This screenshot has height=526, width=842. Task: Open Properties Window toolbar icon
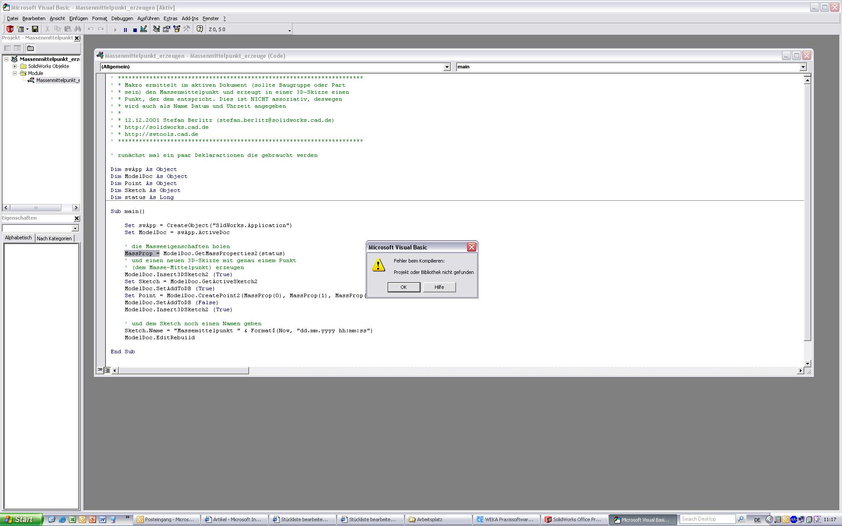click(166, 29)
